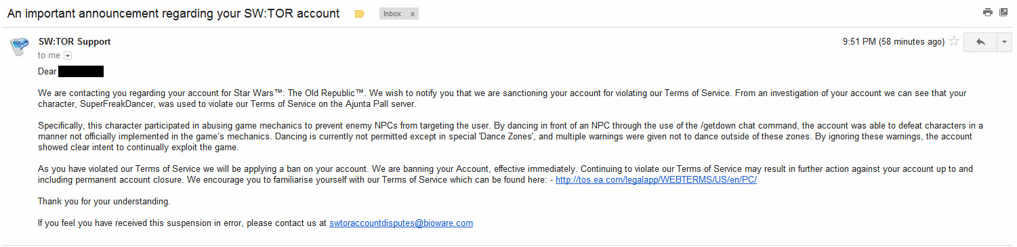
Task: Click the blacked-out recipient name after Dear
Action: coord(81,71)
